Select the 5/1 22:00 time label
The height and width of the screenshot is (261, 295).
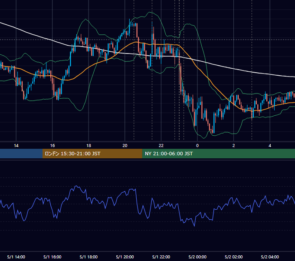[x=161, y=257]
